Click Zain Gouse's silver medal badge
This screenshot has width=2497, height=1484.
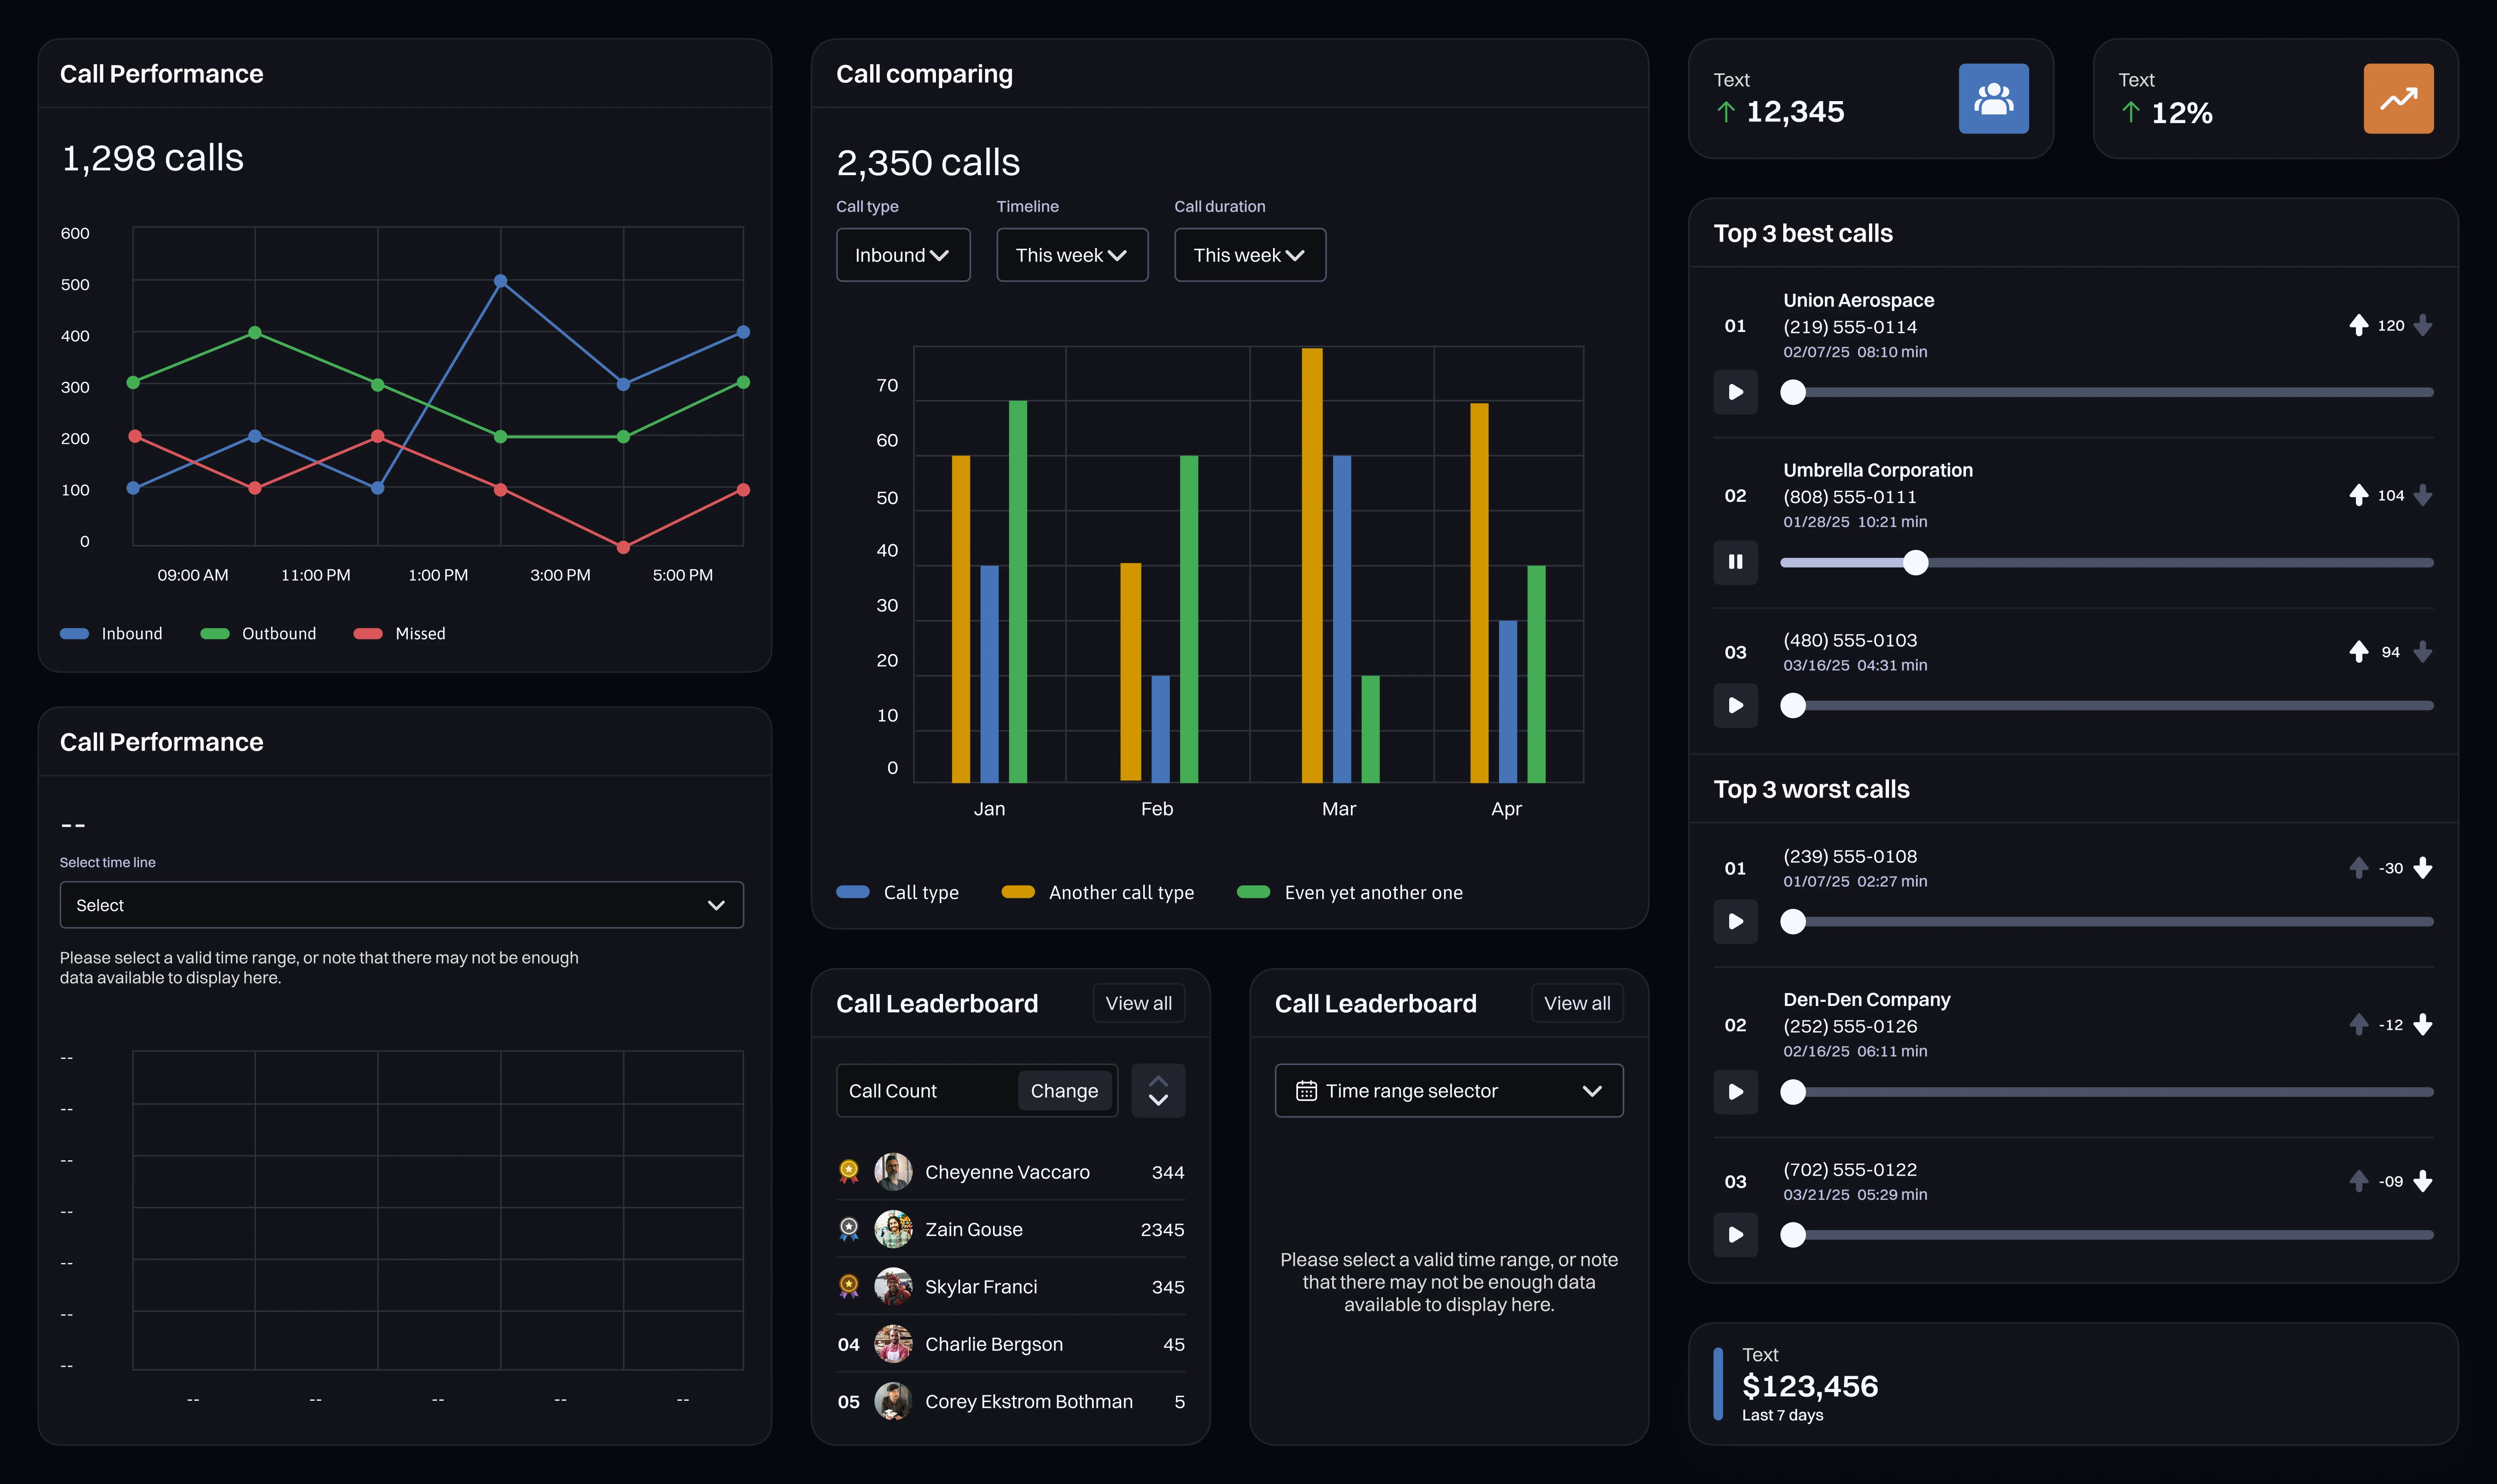tap(849, 1229)
